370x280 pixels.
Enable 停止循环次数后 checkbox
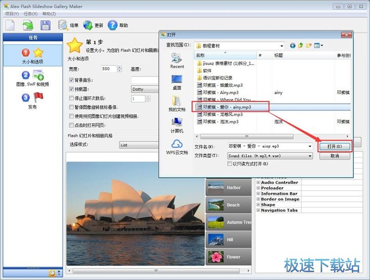(x=71, y=98)
